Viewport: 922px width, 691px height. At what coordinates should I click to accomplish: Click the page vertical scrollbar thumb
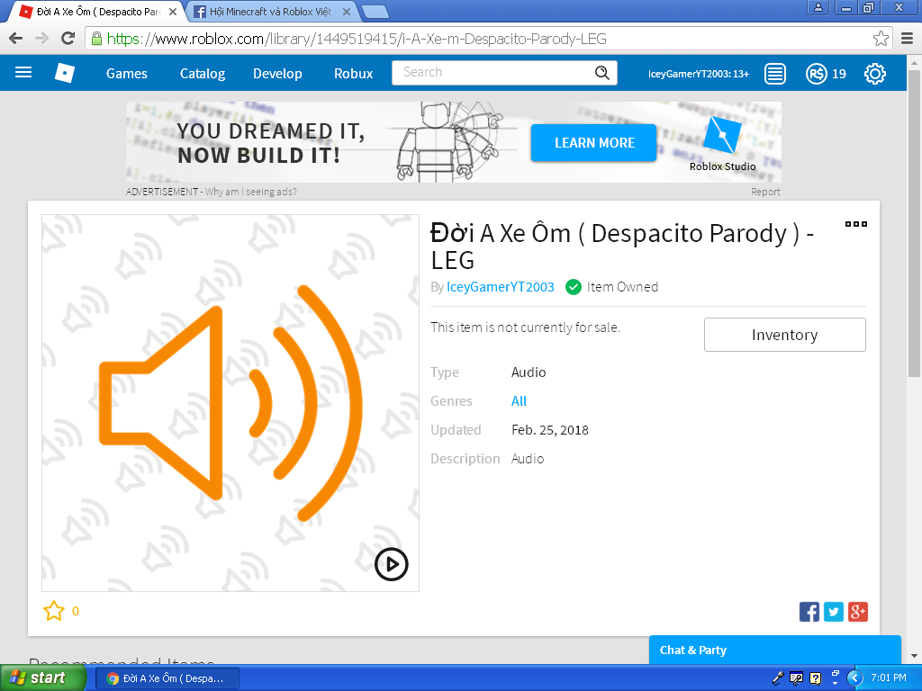point(914,224)
